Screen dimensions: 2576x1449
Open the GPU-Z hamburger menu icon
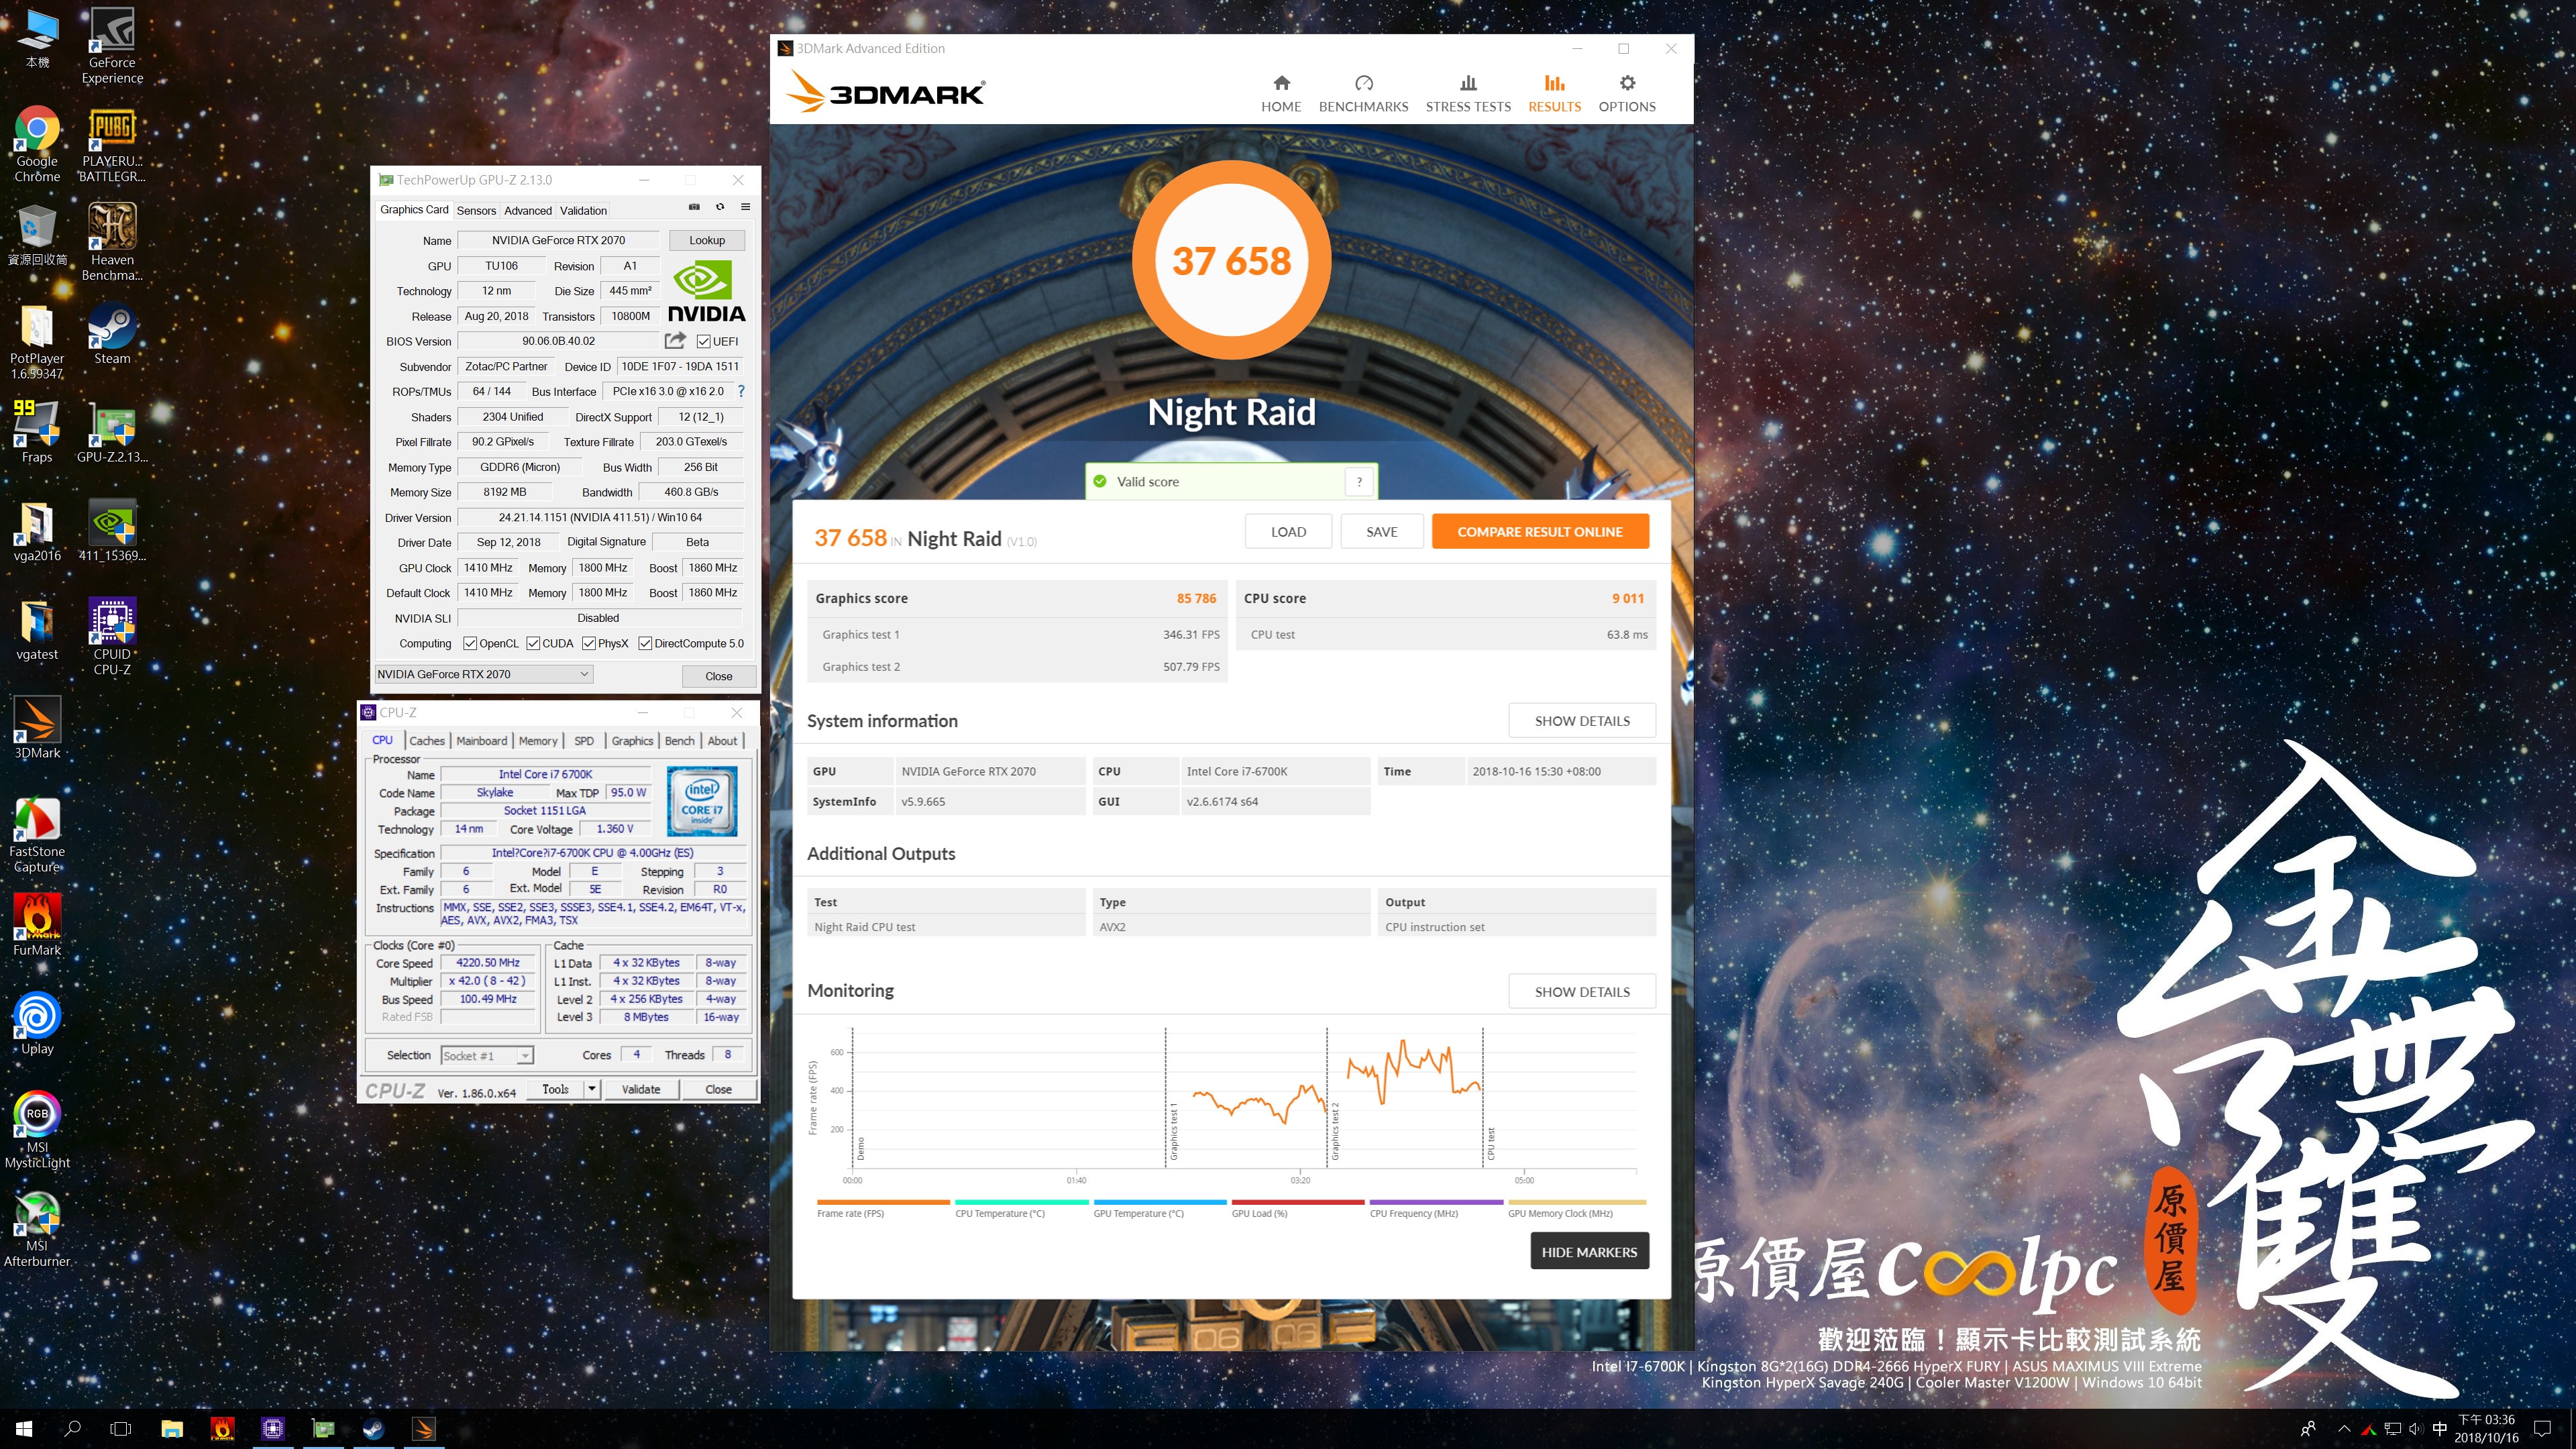745,207
